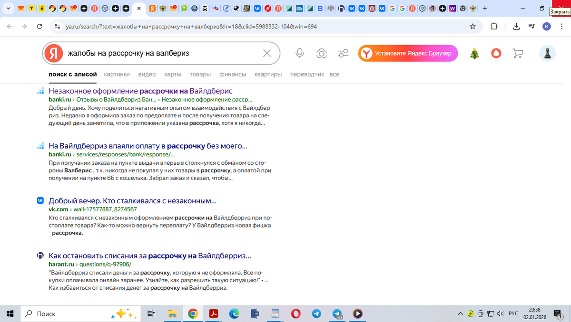Select the 'поиск с алисой' tab

pos(73,75)
